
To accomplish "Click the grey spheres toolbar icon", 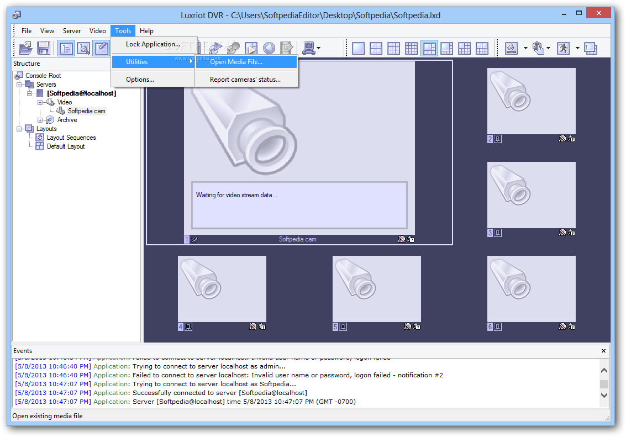I will coord(233,48).
